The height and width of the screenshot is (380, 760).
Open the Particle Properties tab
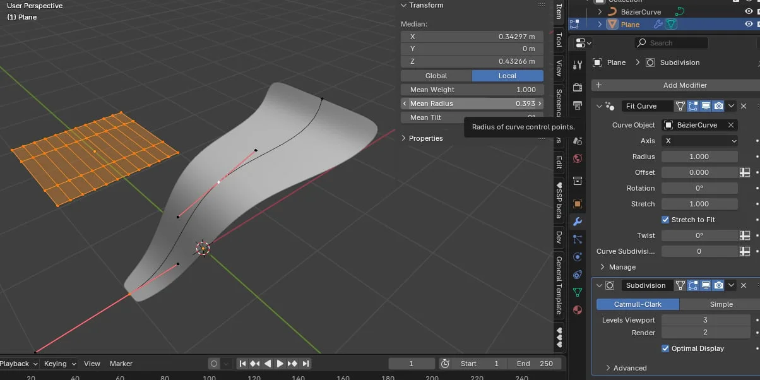click(576, 240)
